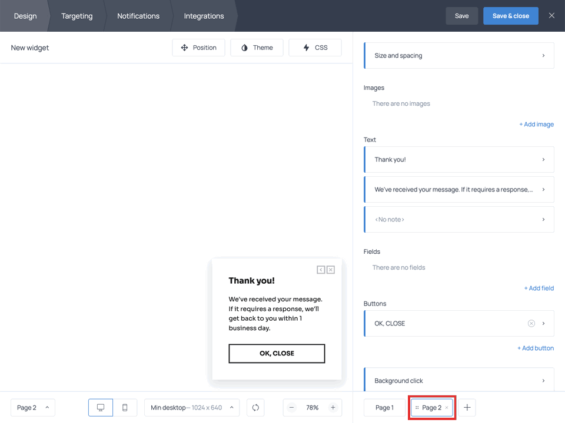Image resolution: width=565 pixels, height=423 pixels.
Task: Expand Background click settings
Action: pos(459,381)
